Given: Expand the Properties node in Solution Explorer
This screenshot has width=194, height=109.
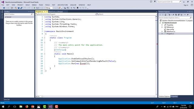Looking at the screenshot, I should [x=162, y=25].
